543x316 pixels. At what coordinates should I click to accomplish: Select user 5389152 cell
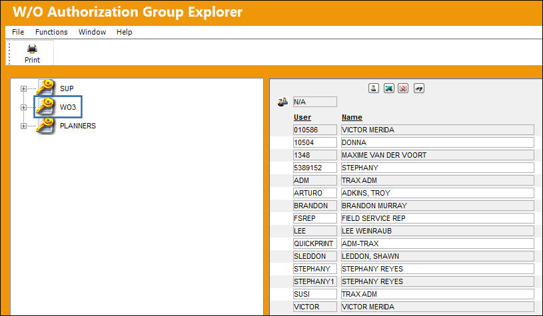click(x=314, y=168)
